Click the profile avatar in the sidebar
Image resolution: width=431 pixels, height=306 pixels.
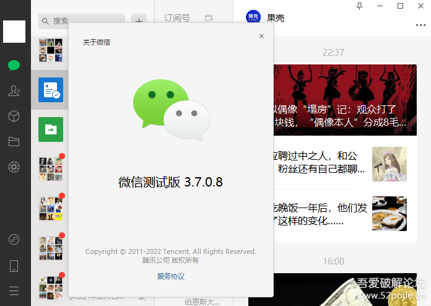(14, 32)
